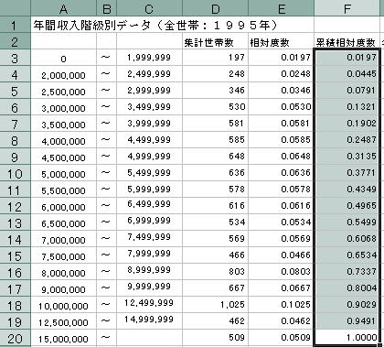Click cell with value 0.0509
This screenshot has width=384, height=347.
281,338
